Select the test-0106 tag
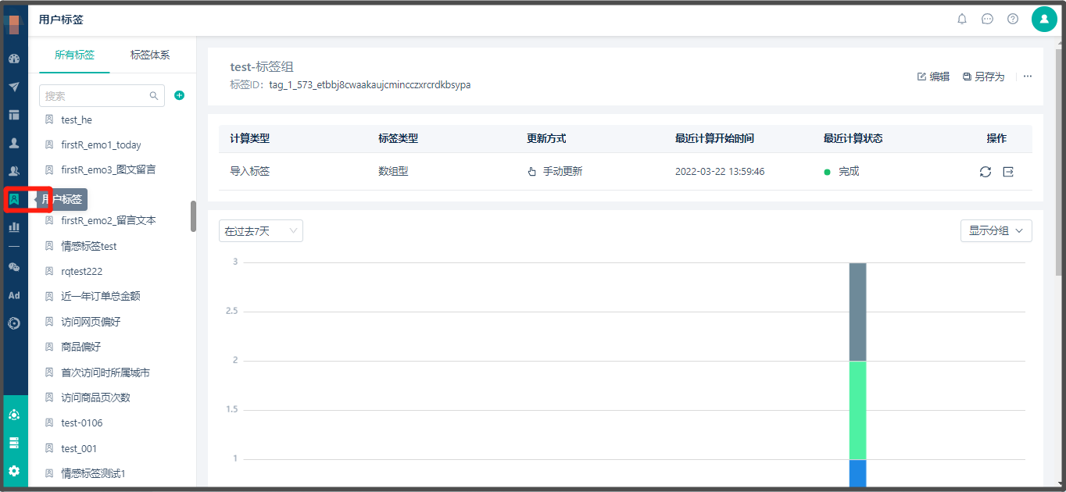The image size is (1066, 492). (82, 422)
